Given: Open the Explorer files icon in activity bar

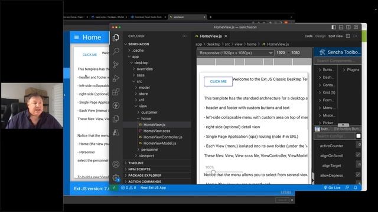Looking at the screenshot, I should pos(116,38).
